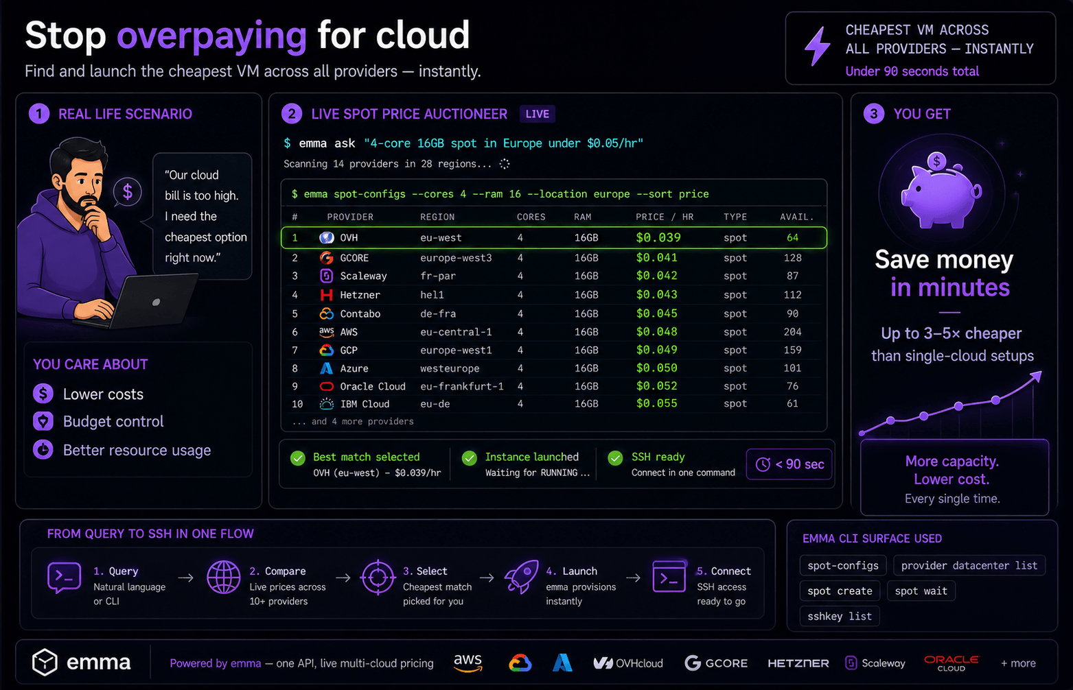Screen dimensions: 1073x690
Task: Click the Azure logo in row 8
Action: [x=327, y=368]
